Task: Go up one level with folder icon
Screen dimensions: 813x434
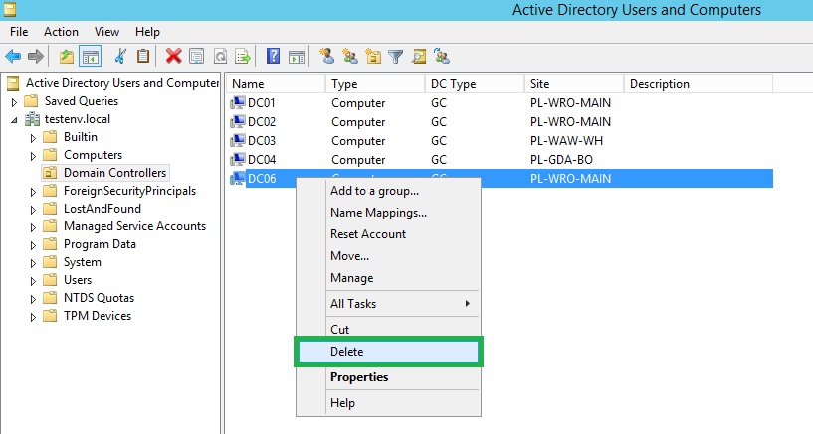Action: click(x=67, y=56)
